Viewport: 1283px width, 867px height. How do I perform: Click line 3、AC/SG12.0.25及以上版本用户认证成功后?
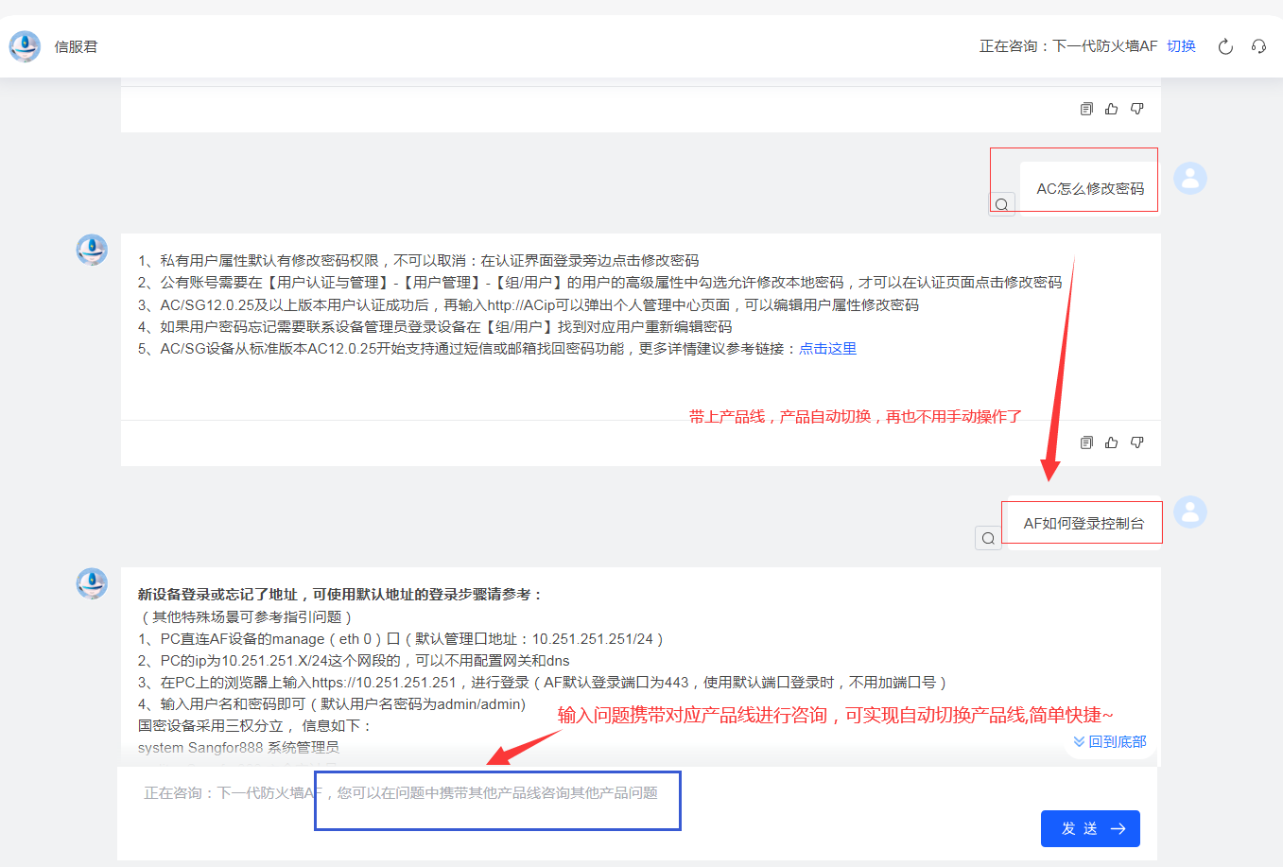[529, 304]
